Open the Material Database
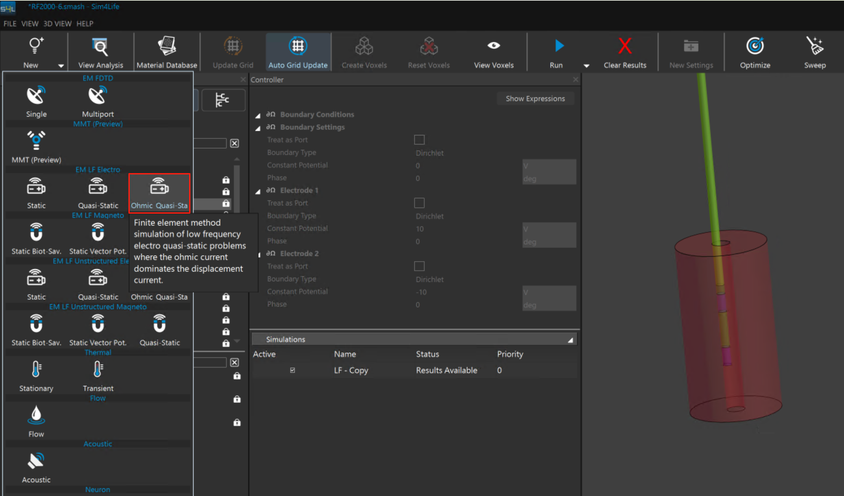The height and width of the screenshot is (496, 844). 167,52
